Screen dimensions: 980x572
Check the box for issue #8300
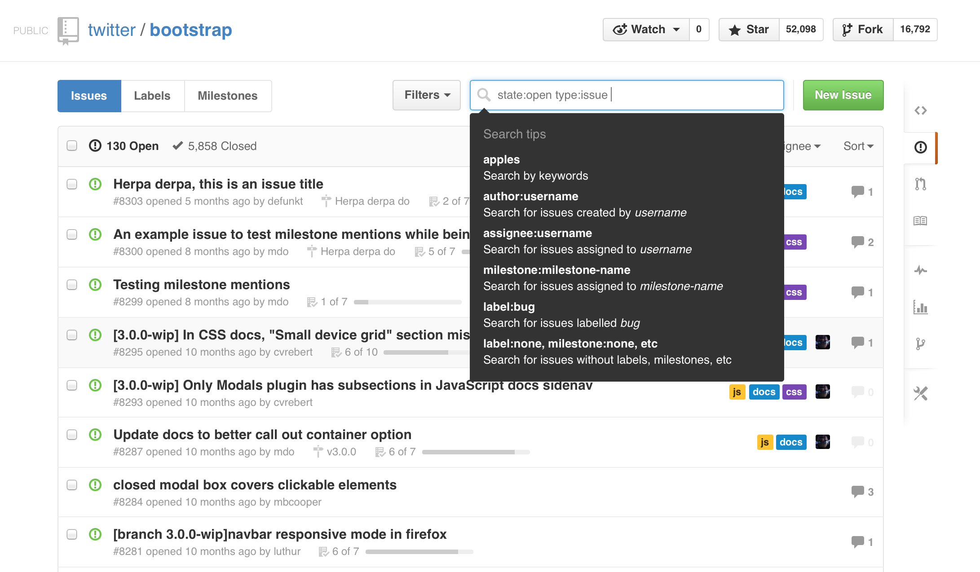click(72, 234)
